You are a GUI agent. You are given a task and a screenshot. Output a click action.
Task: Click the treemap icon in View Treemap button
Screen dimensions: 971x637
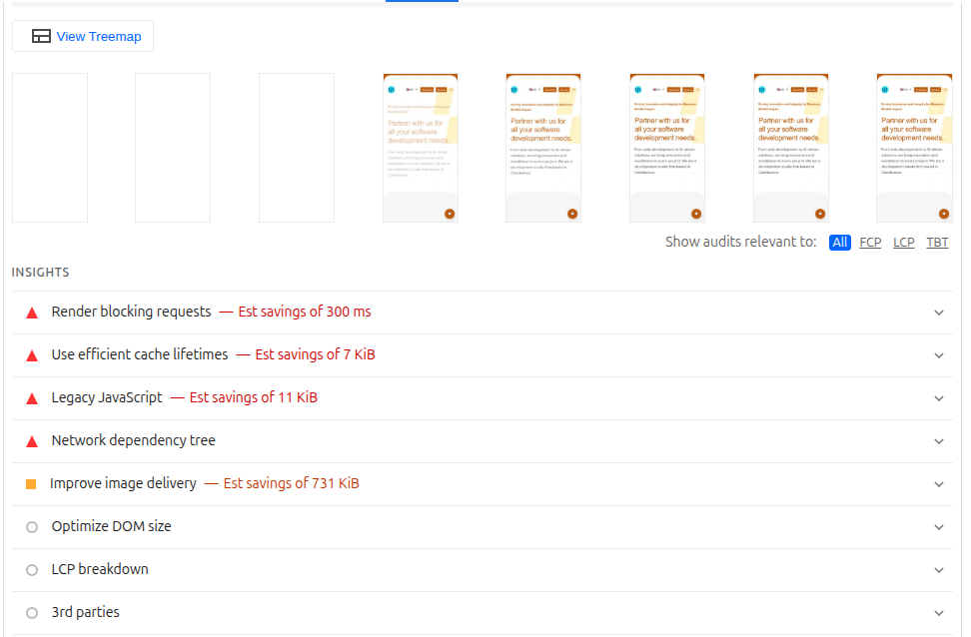click(41, 36)
